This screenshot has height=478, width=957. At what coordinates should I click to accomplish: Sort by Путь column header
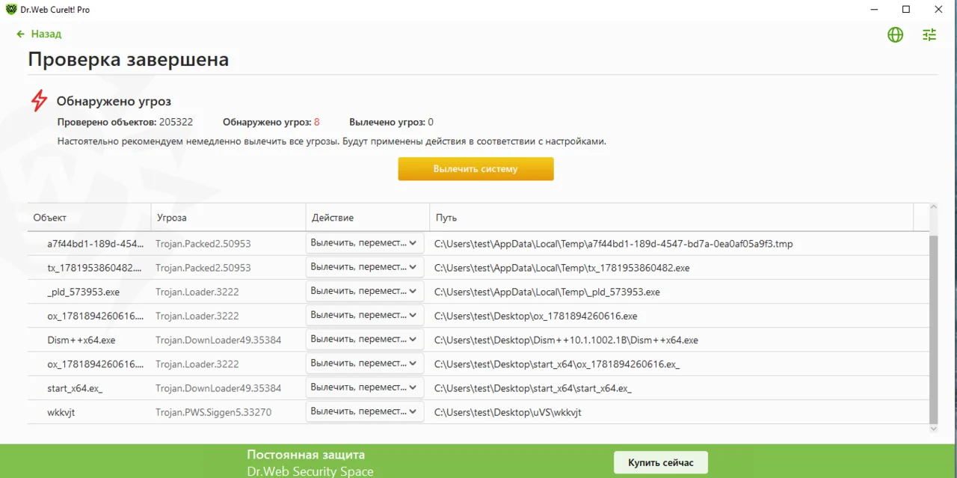[x=671, y=218]
